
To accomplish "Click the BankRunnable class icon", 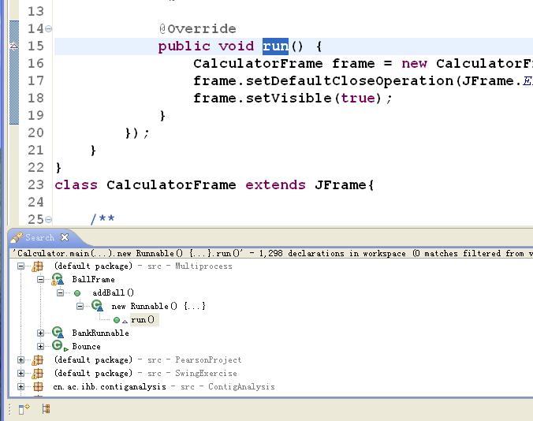I will 58,333.
